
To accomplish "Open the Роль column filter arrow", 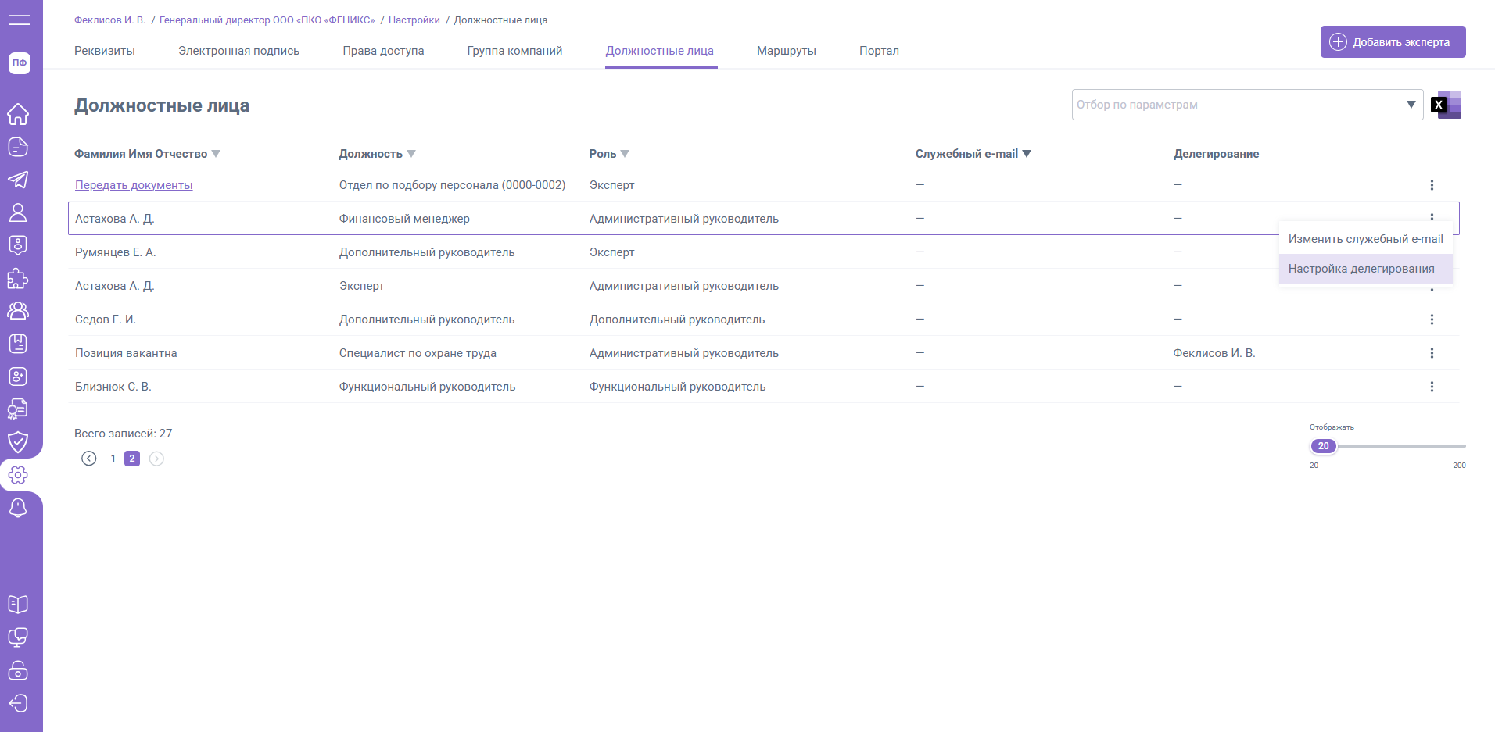I will (625, 154).
